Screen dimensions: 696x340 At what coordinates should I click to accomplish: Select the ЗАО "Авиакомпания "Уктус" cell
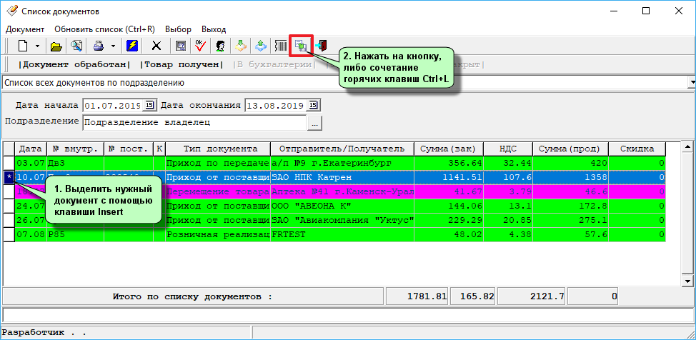click(342, 220)
